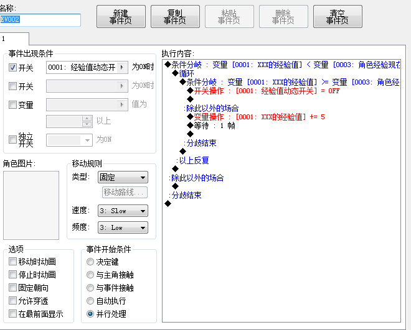Image resolution: width=411 pixels, height=330 pixels.
Task: Select 变量操作 XXX的经验值 += 5 line
Action: point(256,117)
